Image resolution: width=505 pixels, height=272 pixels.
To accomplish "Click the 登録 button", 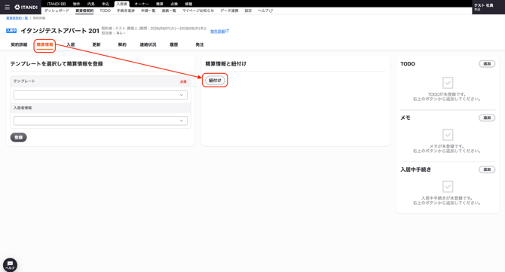I will click(18, 137).
